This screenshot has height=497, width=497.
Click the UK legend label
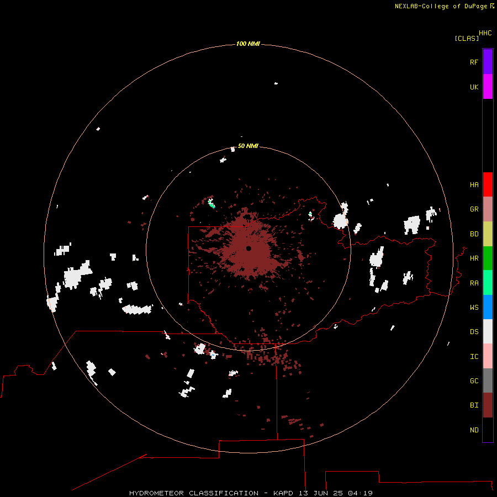tap(474, 87)
